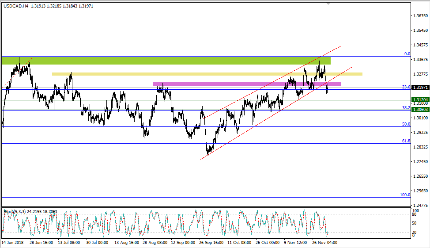Click the 26 Sep 16:00 date label

pos(211,243)
